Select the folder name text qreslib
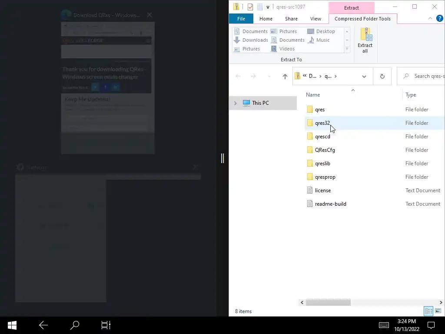This screenshot has height=334, width=445. [322, 164]
